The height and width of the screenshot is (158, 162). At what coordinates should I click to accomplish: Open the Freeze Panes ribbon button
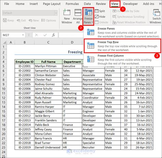coord(88,16)
